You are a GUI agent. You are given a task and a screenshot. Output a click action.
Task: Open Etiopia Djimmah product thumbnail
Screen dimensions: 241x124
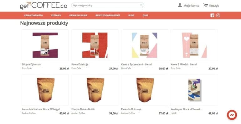pyautogui.click(x=45, y=45)
